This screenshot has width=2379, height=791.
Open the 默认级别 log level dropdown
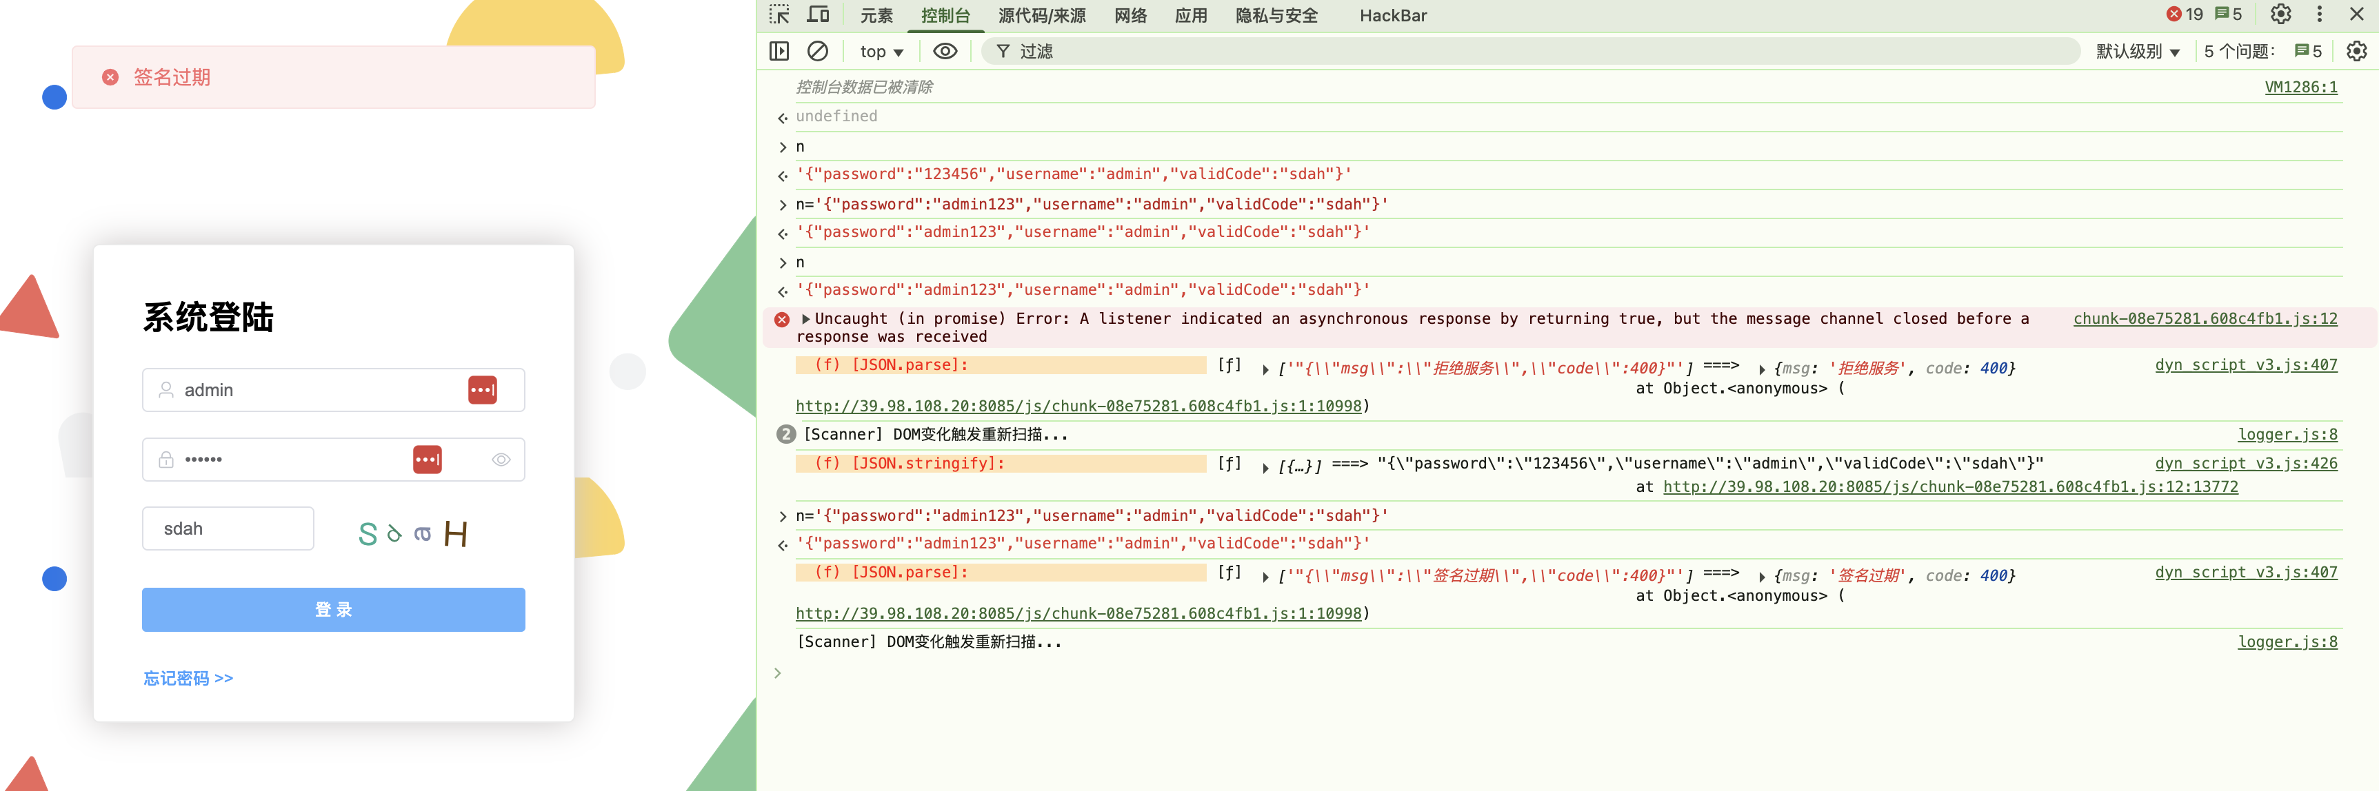click(2137, 52)
